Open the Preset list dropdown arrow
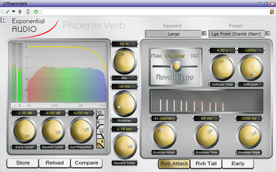Image resolution: width=276 pixels, height=172 pixels. (x=268, y=34)
